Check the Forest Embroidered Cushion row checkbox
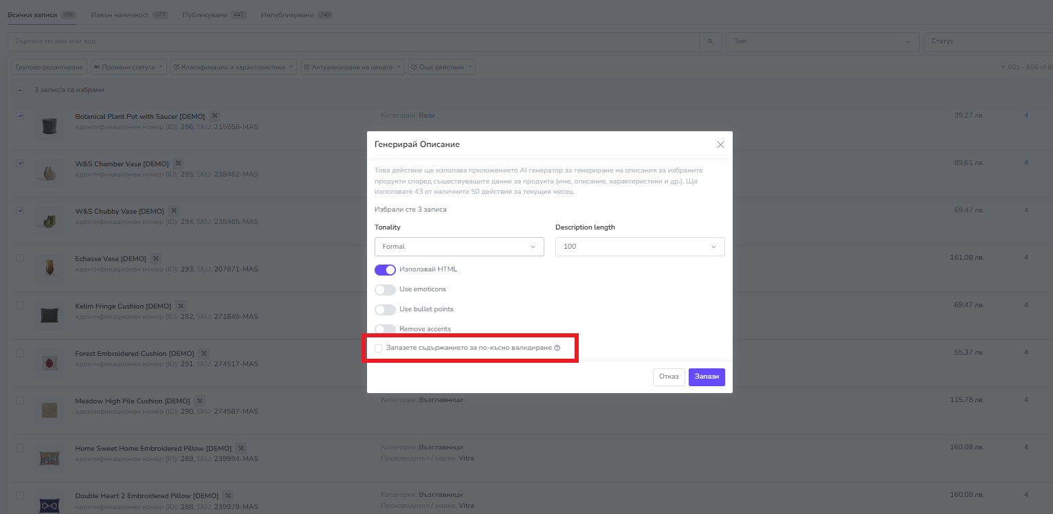The height and width of the screenshot is (514, 1053). point(20,353)
